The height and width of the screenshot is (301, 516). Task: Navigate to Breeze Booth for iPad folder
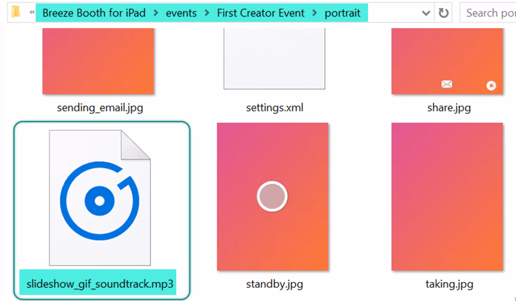click(x=94, y=13)
